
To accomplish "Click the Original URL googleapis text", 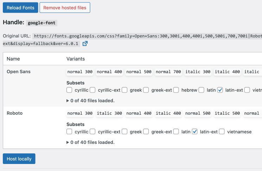I will [147, 36].
